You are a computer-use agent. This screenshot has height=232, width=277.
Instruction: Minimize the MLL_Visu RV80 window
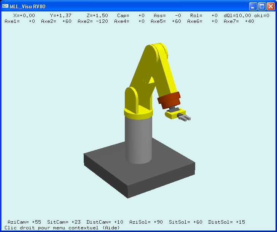tap(253, 6)
